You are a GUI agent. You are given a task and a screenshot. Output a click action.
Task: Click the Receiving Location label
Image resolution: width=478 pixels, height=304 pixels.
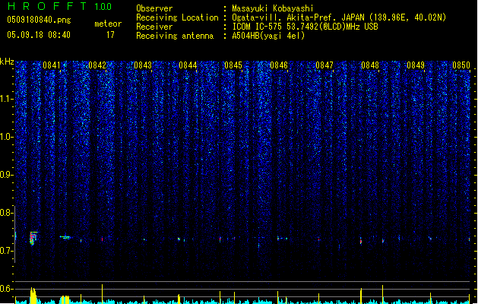pyautogui.click(x=177, y=17)
